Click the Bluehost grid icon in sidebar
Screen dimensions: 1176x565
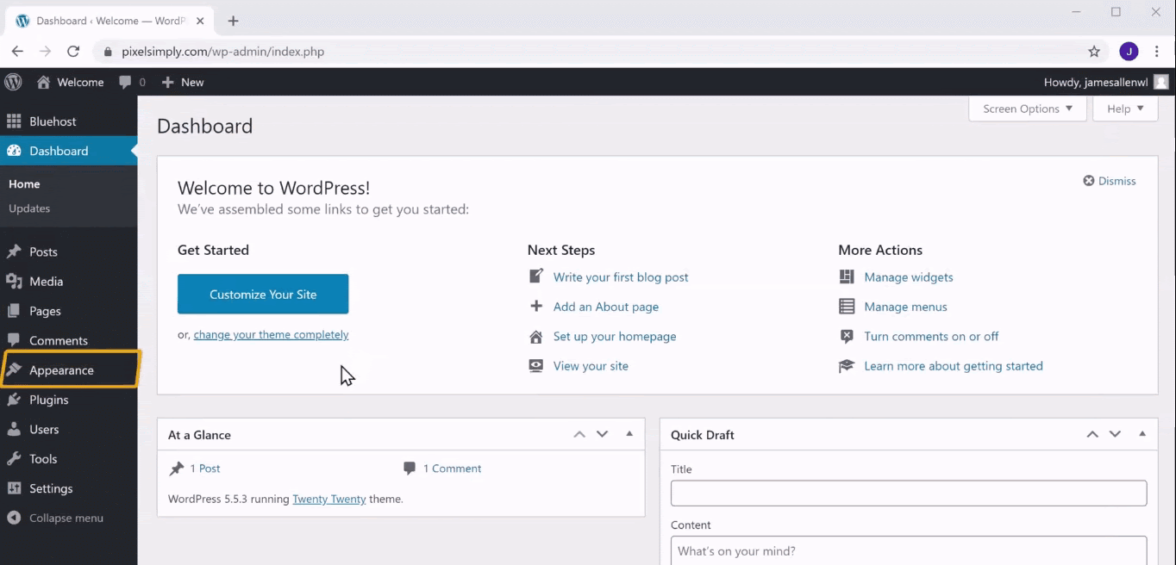[14, 121]
